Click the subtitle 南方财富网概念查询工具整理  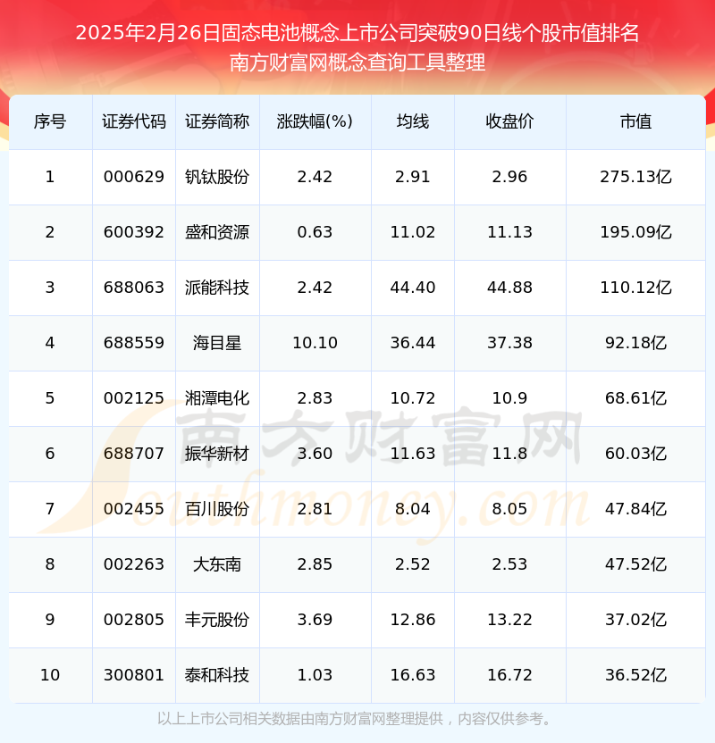pyautogui.click(x=357, y=63)
